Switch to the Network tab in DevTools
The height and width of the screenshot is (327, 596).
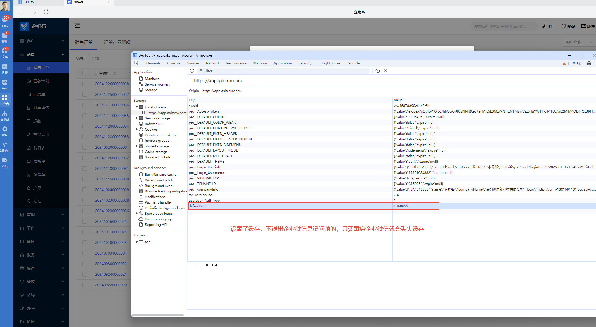[213, 63]
